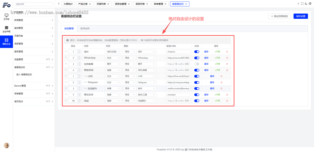Open the 收起箭头 icon dropdown

[147, 101]
